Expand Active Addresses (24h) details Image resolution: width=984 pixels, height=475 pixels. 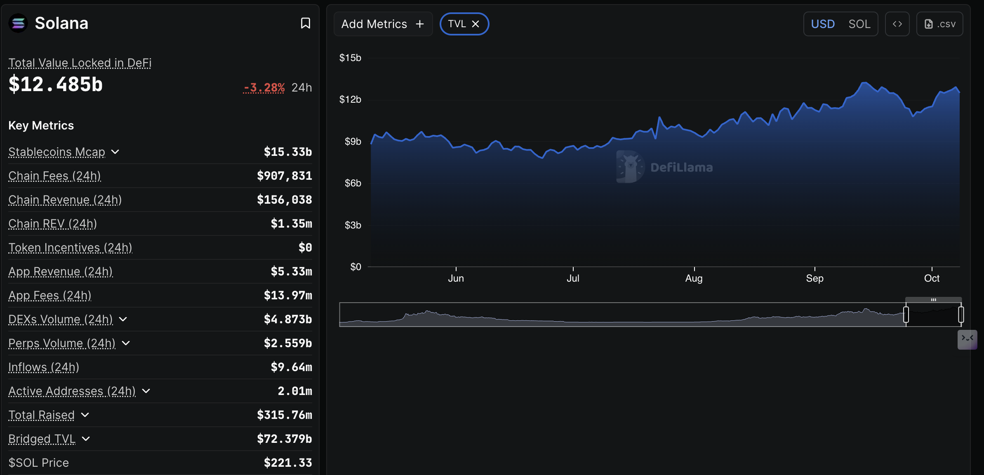coord(146,391)
